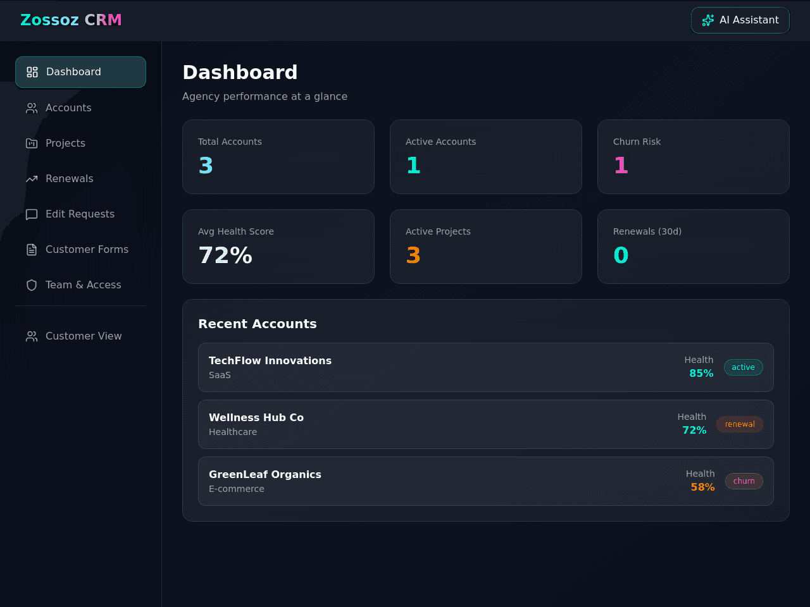Open the AI Assistant button label

(749, 20)
